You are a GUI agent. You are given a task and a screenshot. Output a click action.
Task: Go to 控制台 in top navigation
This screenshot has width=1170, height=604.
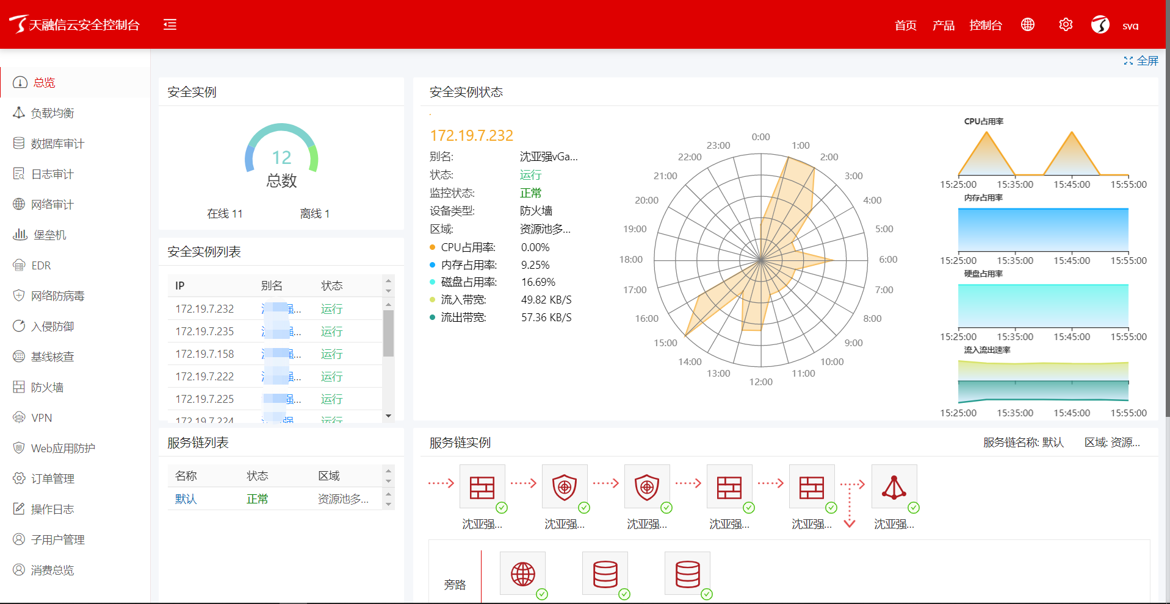tap(986, 26)
